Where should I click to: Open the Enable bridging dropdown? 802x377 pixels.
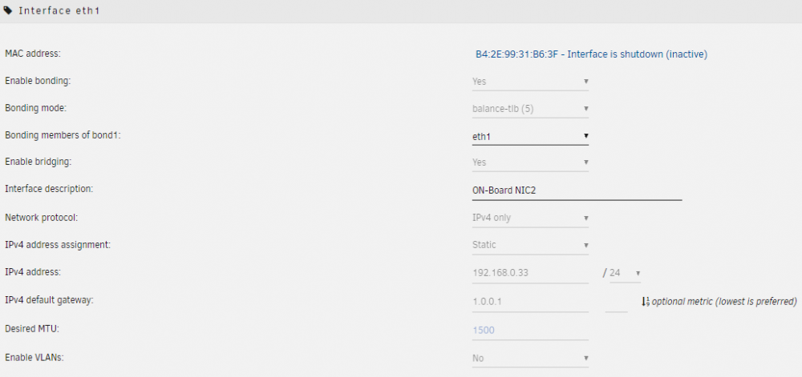530,162
